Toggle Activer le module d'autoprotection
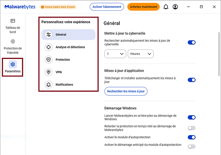This screenshot has width=221, height=155. coord(192,137)
